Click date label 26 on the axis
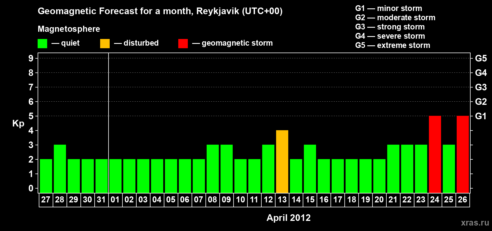The height and width of the screenshot is (231, 492). coord(462,200)
